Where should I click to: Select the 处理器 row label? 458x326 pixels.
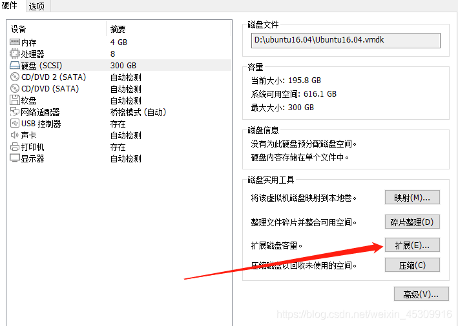pos(32,54)
